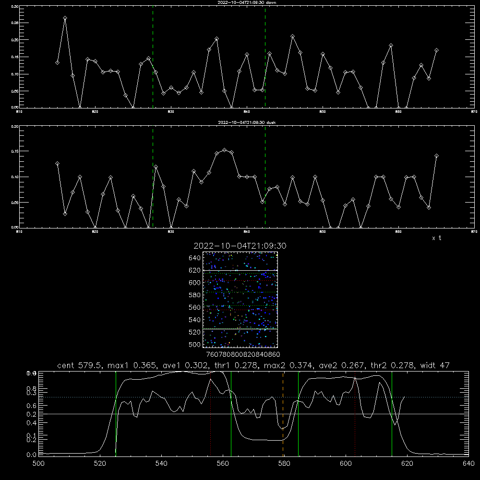This screenshot has height=480, width=480.
Task: Click the right green dashed line in dusk plot
Action: pos(265,177)
